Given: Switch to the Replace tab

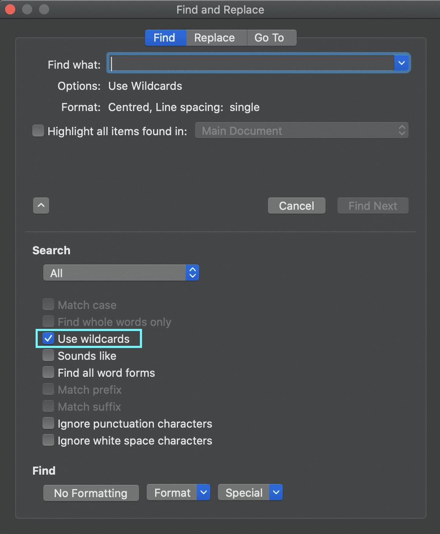Looking at the screenshot, I should click(214, 38).
